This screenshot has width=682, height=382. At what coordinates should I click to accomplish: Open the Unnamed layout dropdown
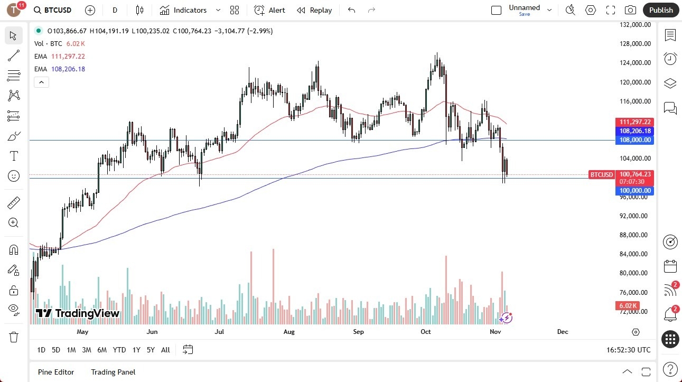(549, 10)
